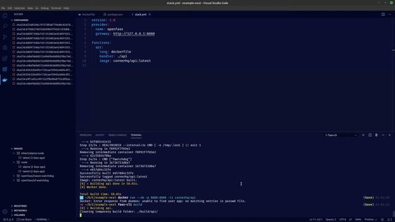Switch to the Output panel tab
395x222 pixels.
(x=100, y=135)
